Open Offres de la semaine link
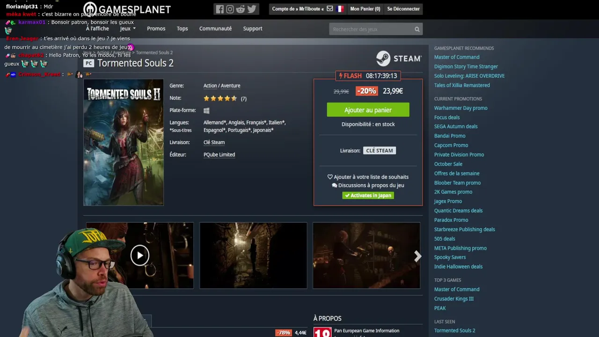 [x=457, y=173]
